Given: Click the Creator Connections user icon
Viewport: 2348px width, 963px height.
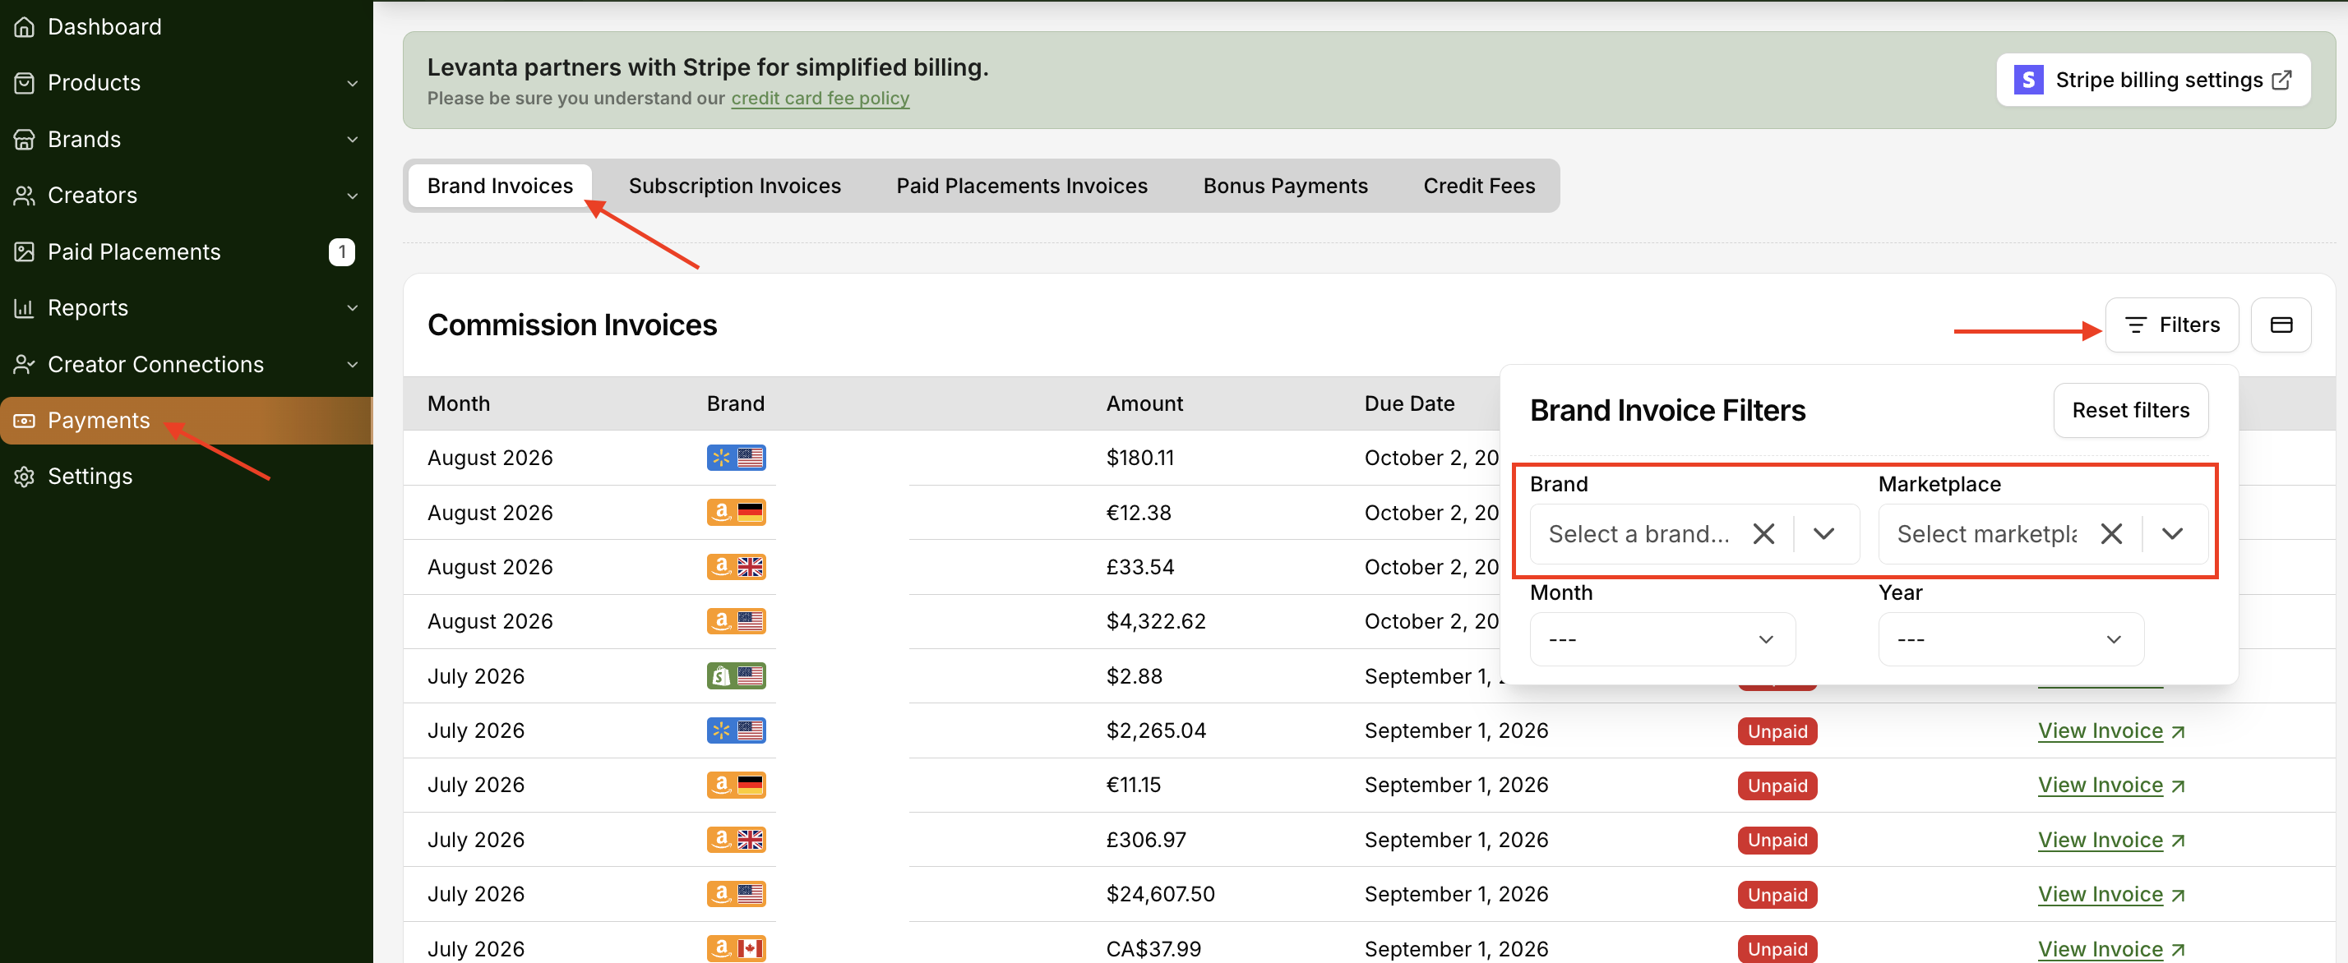Looking at the screenshot, I should tap(25, 365).
